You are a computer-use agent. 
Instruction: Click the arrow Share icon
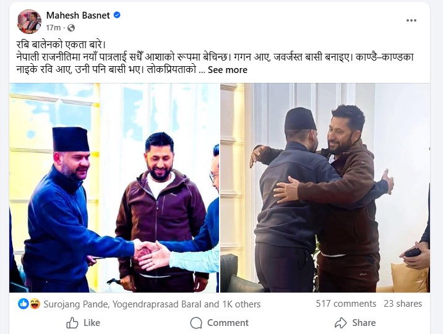(340, 323)
